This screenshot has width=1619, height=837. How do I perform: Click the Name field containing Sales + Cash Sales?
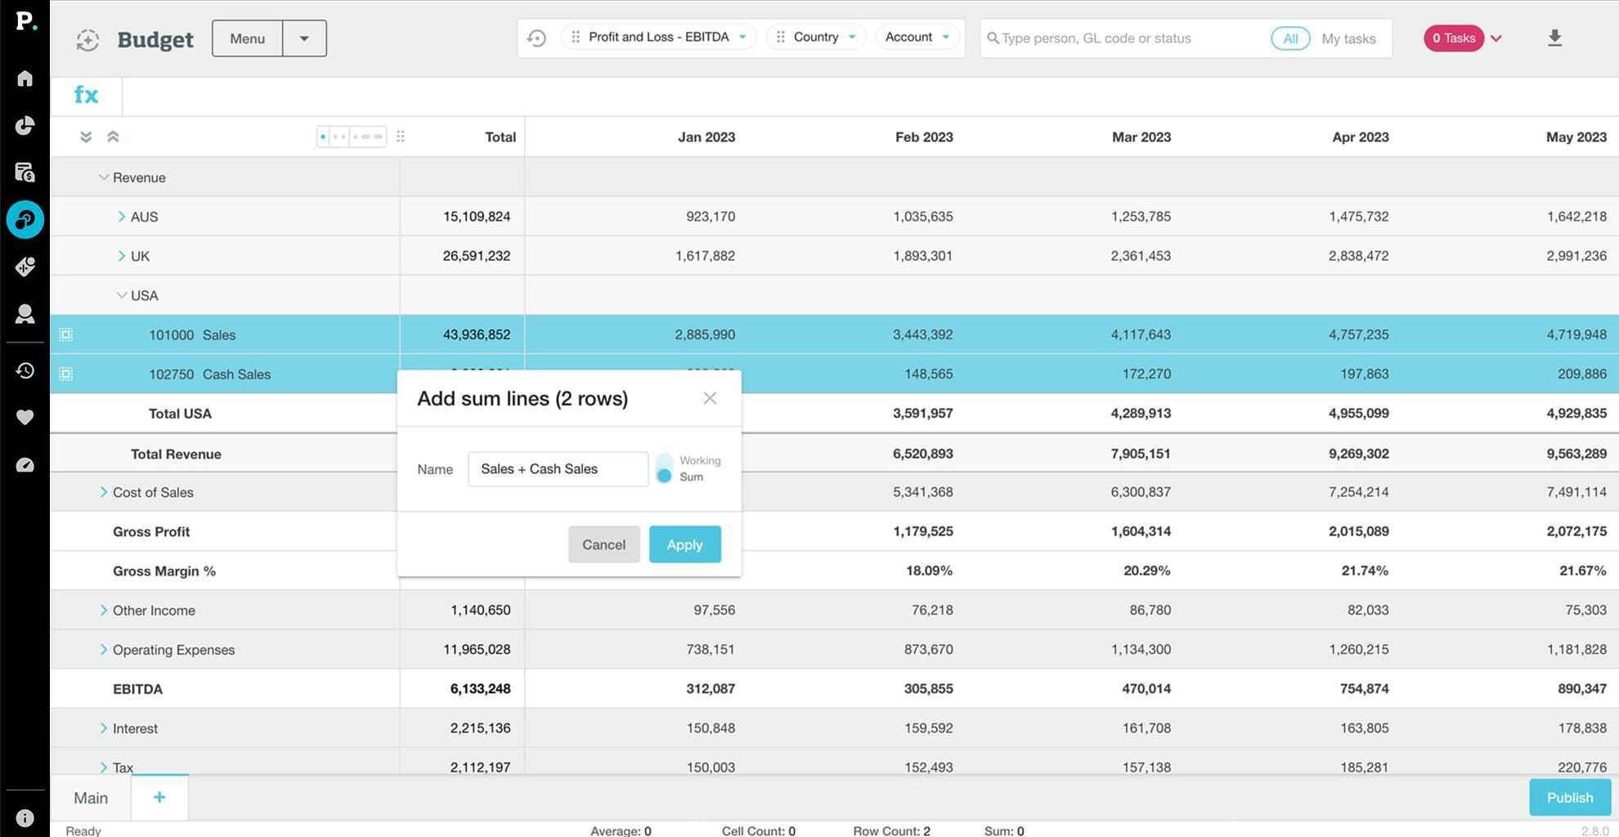pos(558,469)
